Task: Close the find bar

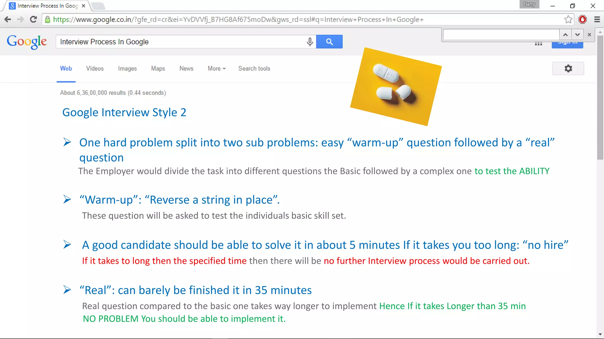Action: click(589, 35)
